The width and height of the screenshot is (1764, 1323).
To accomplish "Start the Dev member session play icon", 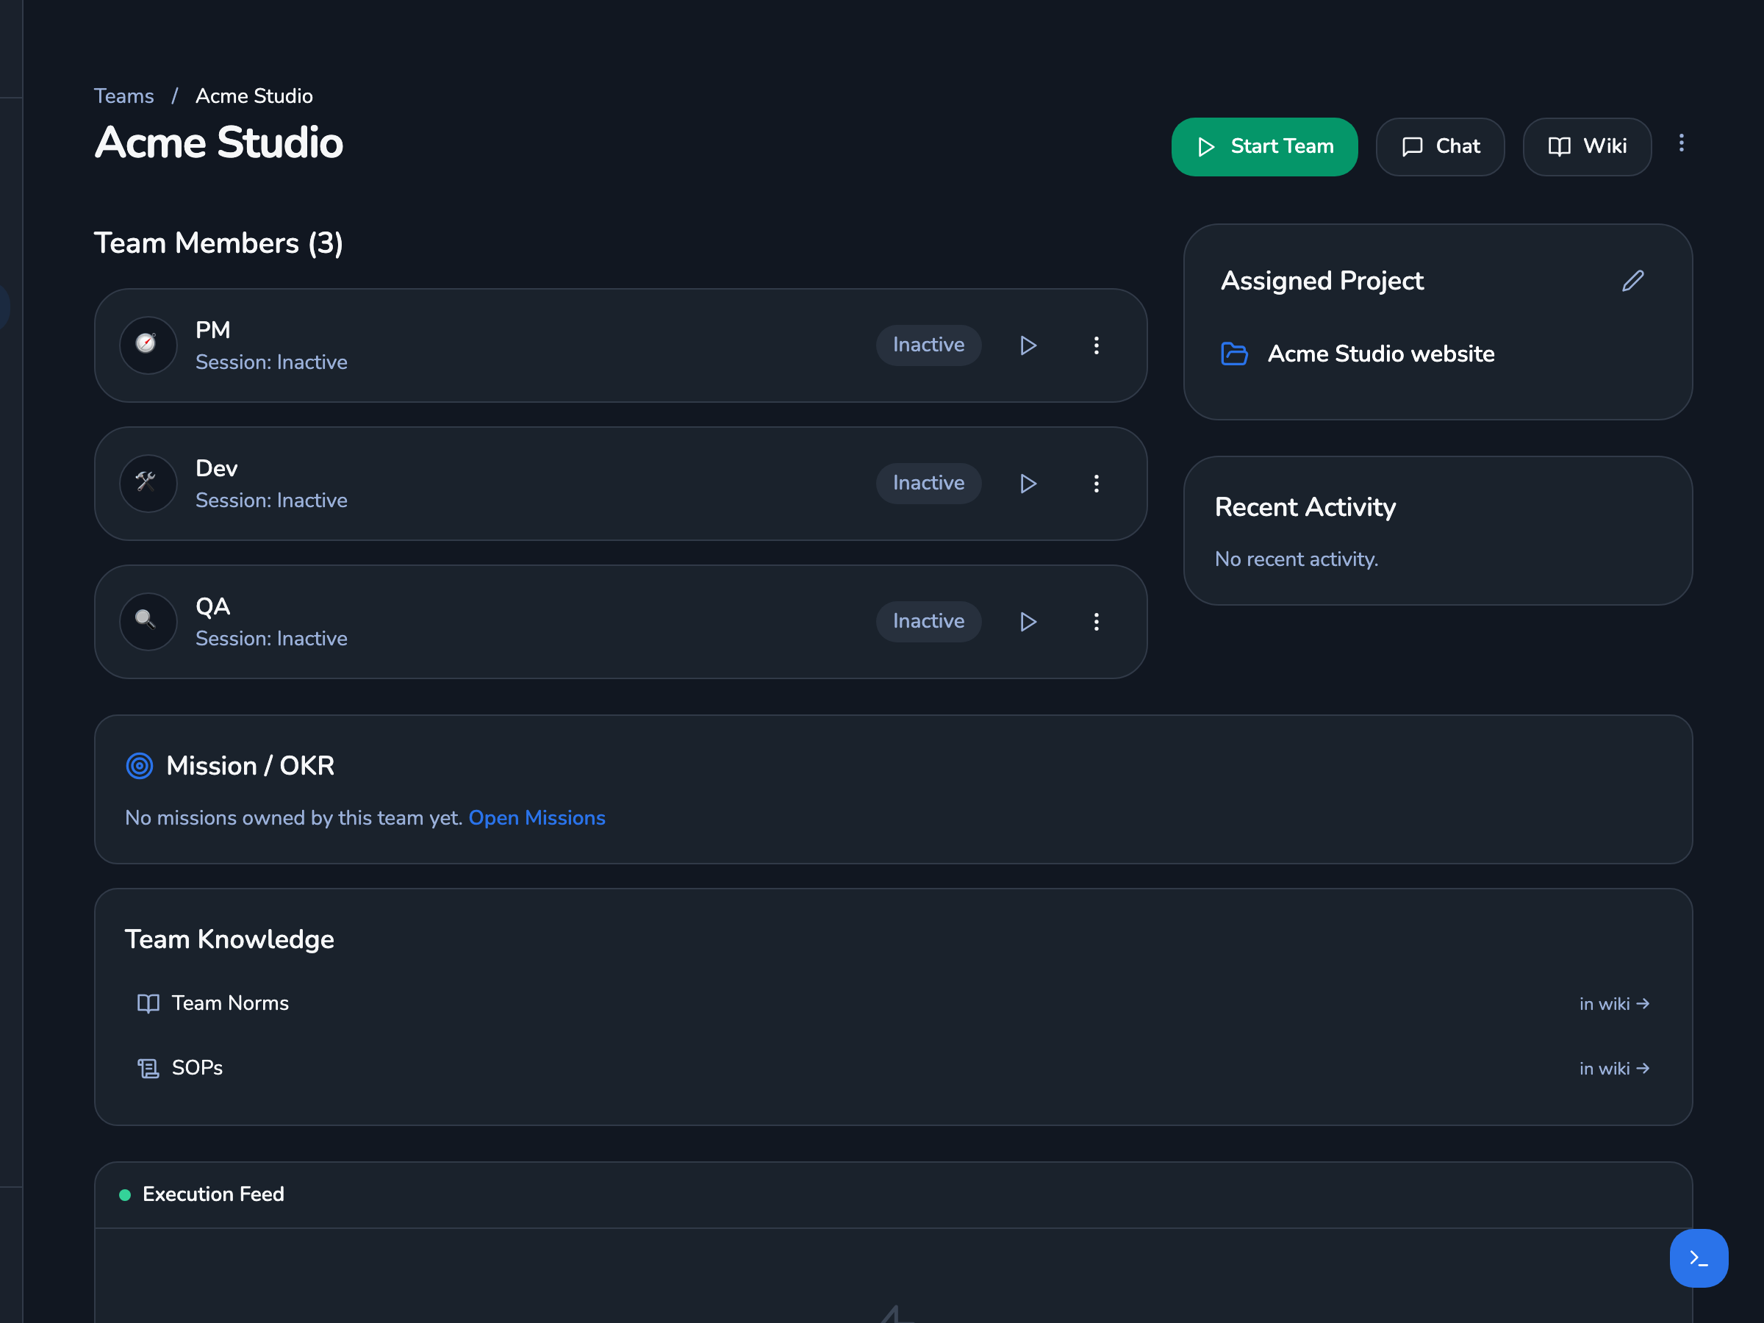I will tap(1028, 484).
